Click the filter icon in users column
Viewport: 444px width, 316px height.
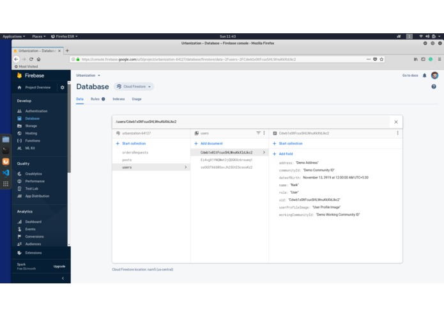[258, 133]
